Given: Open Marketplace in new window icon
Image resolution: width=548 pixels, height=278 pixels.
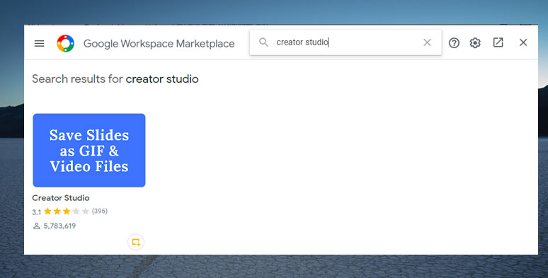Looking at the screenshot, I should pyautogui.click(x=498, y=42).
